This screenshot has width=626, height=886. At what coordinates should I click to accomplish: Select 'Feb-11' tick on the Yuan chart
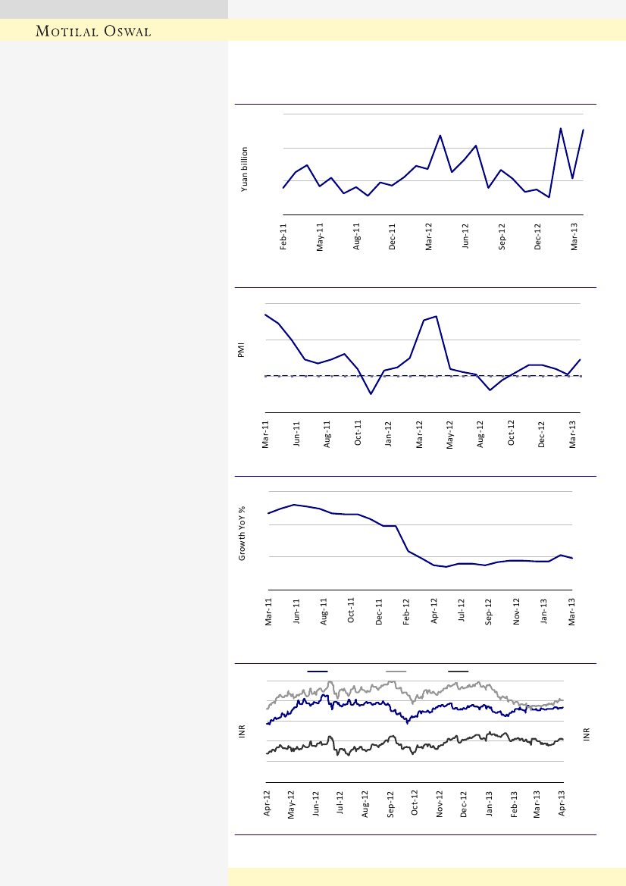(284, 236)
